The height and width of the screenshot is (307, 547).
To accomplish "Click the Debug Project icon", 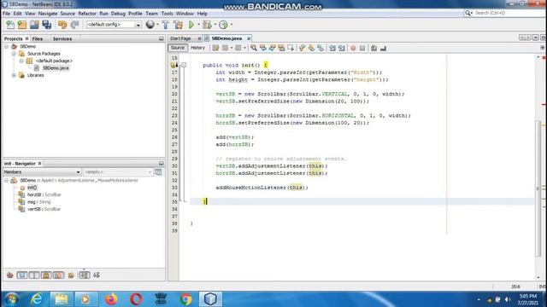I will [207, 25].
